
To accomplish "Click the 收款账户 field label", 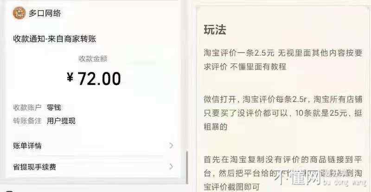I will [x=27, y=108].
